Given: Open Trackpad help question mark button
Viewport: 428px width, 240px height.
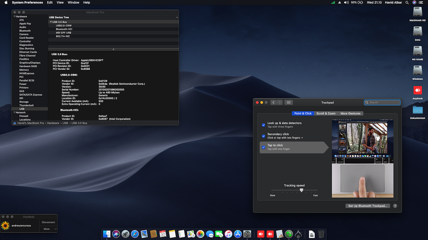Looking at the screenshot, I should coord(395,206).
